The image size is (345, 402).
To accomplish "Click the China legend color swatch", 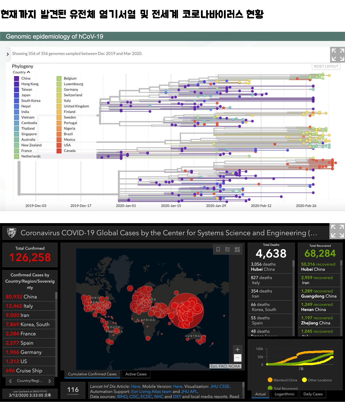I will 17,78.
